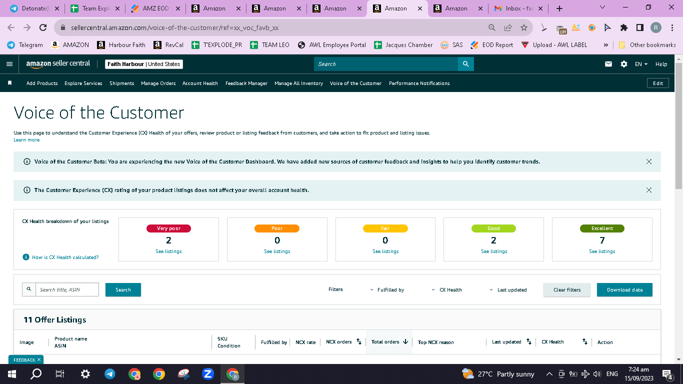The height and width of the screenshot is (384, 683).
Task: Click the magnifier button beside Seller Central search
Action: coord(465,64)
